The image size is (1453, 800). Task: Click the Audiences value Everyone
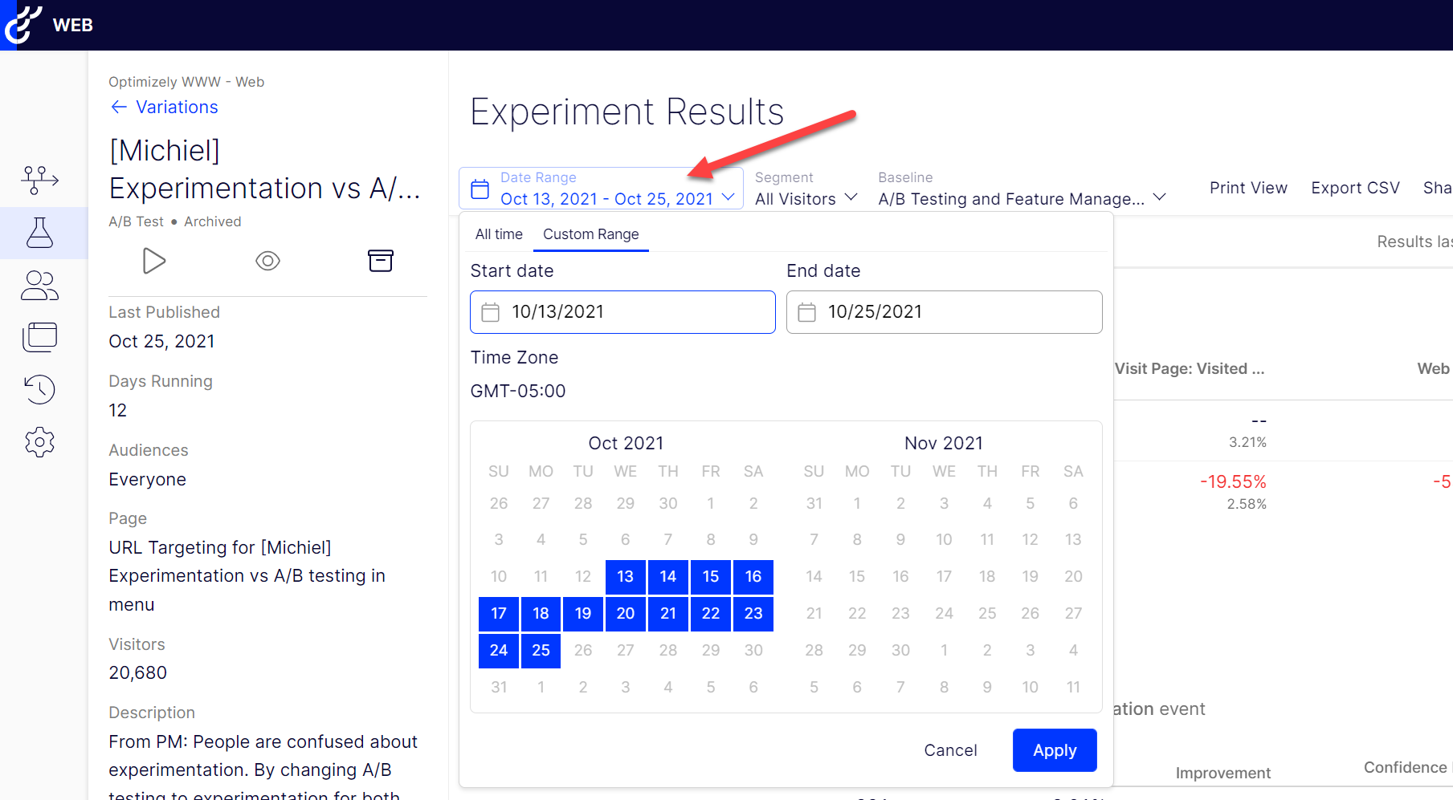pos(148,479)
